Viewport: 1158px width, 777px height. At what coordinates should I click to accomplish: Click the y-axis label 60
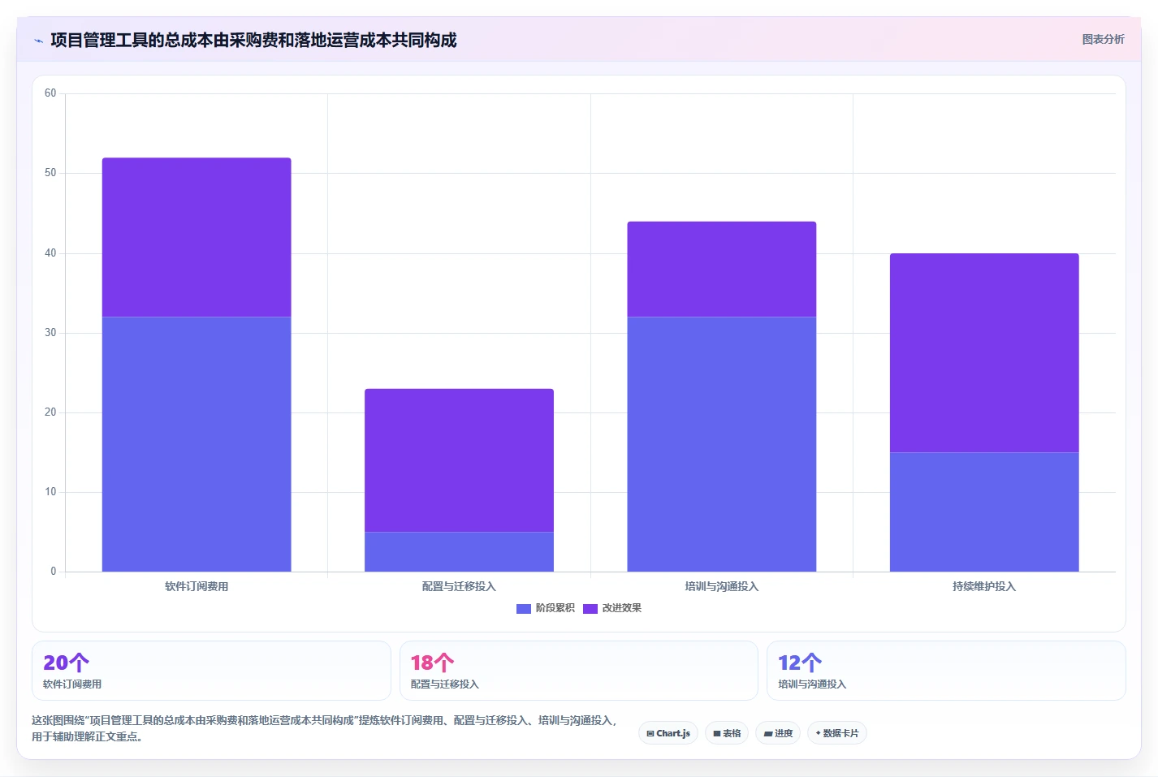point(50,93)
